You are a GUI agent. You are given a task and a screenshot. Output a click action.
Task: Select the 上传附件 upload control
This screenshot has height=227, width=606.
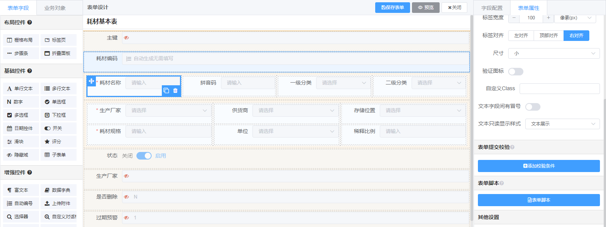(x=58, y=204)
